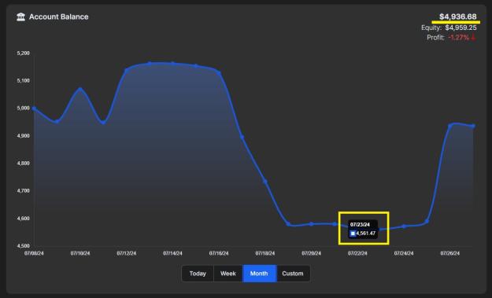The height and width of the screenshot is (298, 492).
Task: Click the 4,800 y-axis label
Action: click(23, 164)
